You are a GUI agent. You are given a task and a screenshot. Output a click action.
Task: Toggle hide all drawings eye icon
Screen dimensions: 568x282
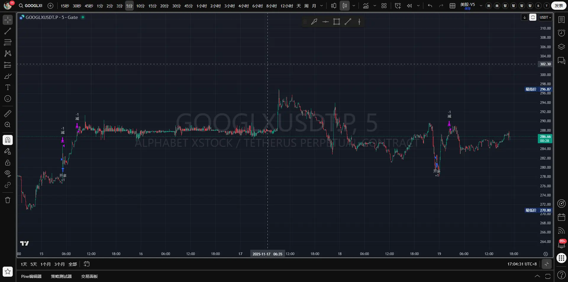(x=8, y=174)
